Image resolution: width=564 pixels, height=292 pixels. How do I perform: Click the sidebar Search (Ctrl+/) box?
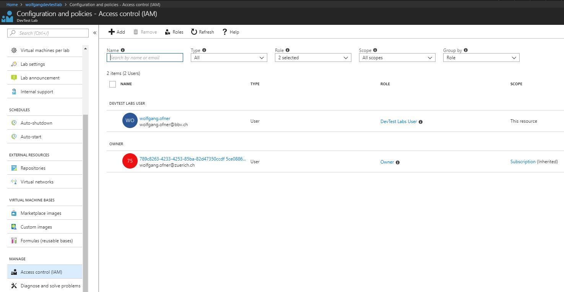click(48, 33)
